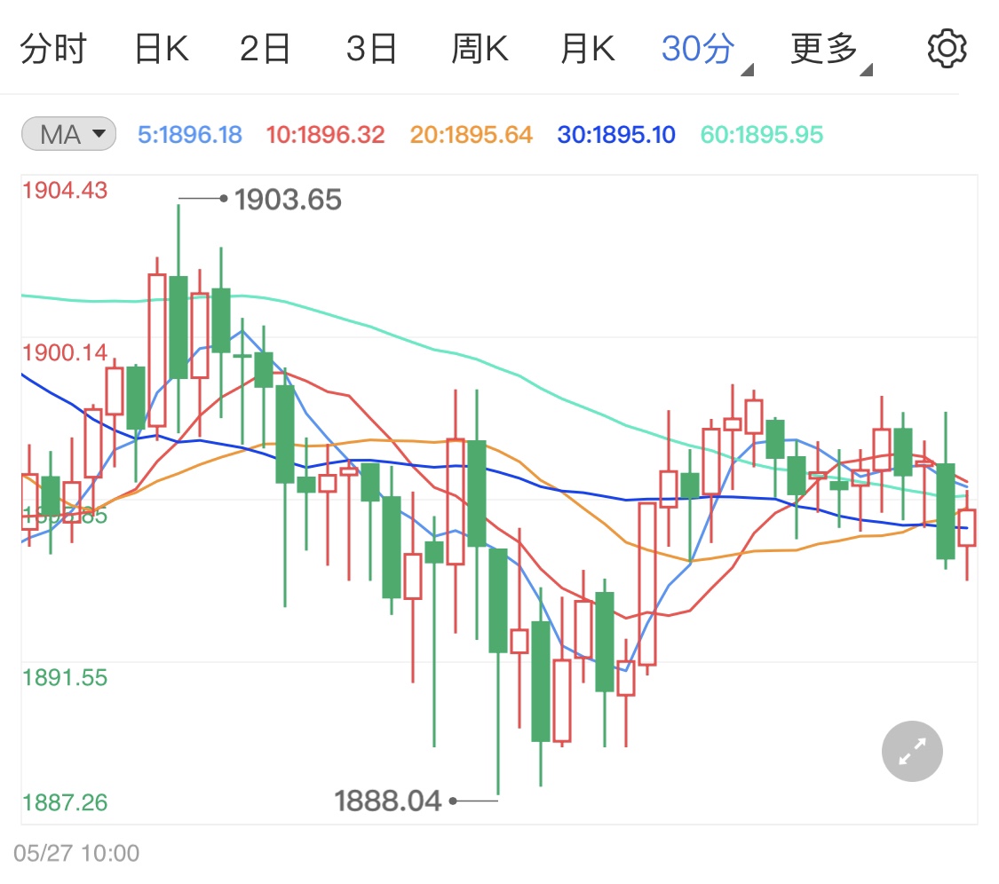This screenshot has width=999, height=884.
Task: Click the y-axis label 1900.14
Action: click(x=65, y=353)
